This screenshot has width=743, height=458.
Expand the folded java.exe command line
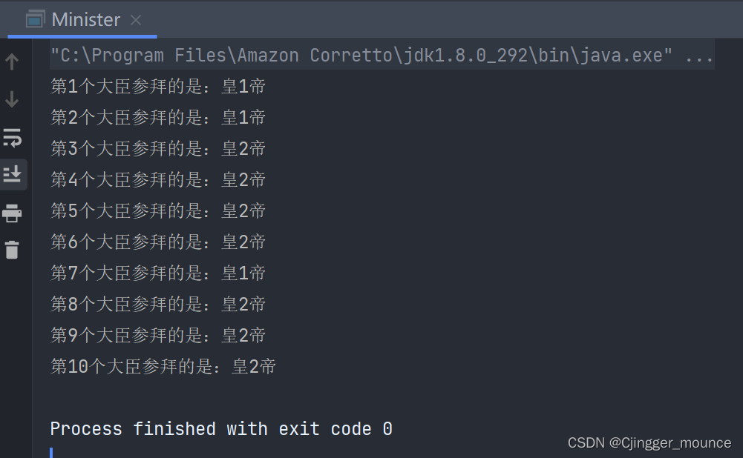pyautogui.click(x=382, y=56)
